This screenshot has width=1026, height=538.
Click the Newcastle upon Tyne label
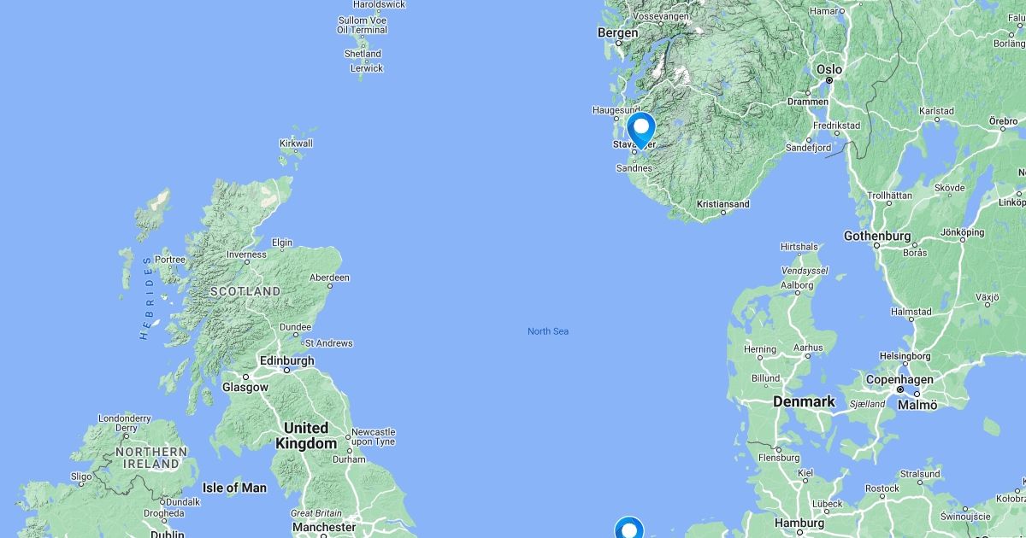point(373,436)
